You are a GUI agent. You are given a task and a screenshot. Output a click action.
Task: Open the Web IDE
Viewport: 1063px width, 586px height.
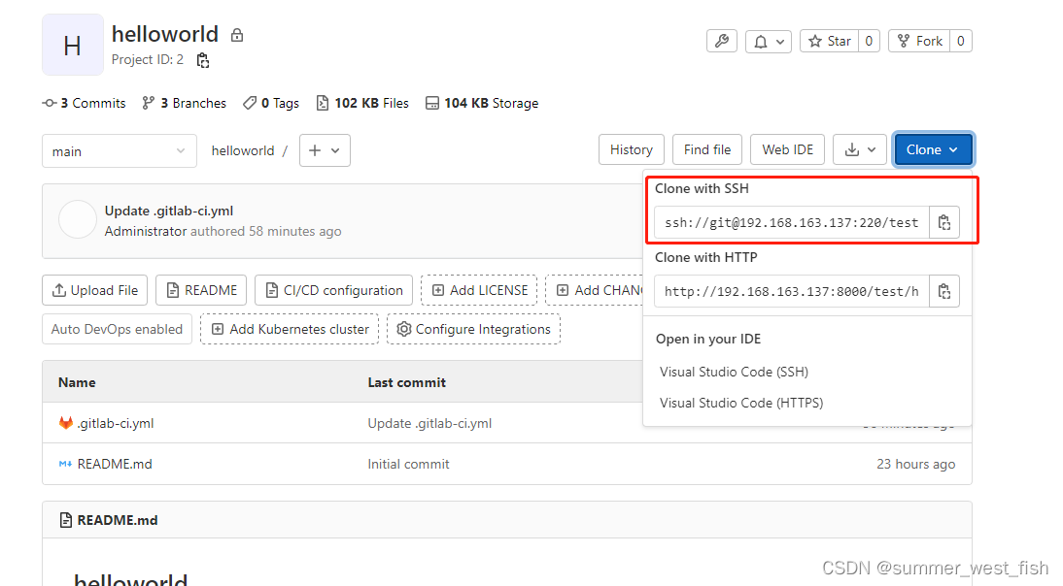[x=787, y=149]
